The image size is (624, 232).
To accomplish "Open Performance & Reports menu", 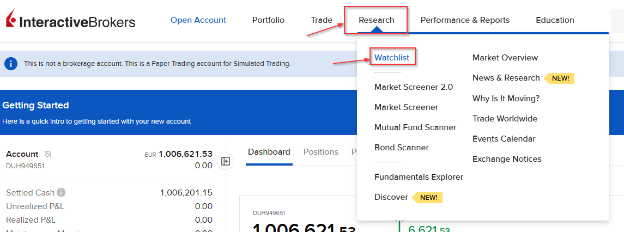I will [465, 20].
